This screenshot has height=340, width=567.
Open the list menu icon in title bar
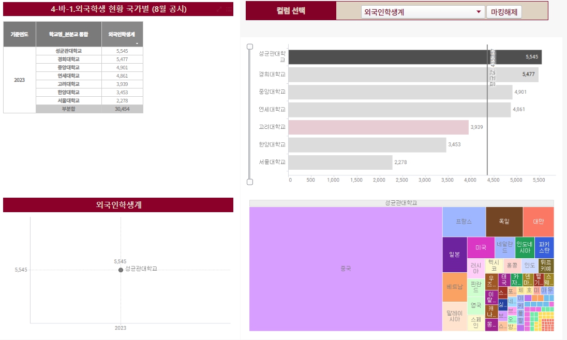point(228,9)
